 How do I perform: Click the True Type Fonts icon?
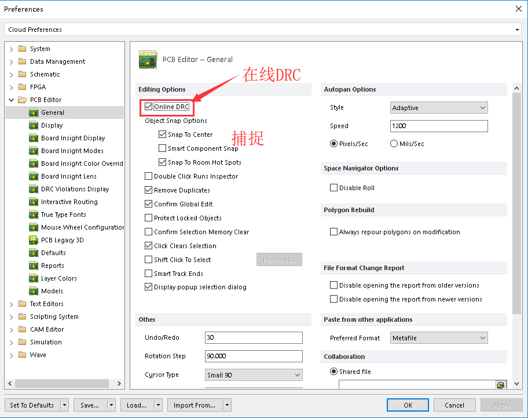34,215
